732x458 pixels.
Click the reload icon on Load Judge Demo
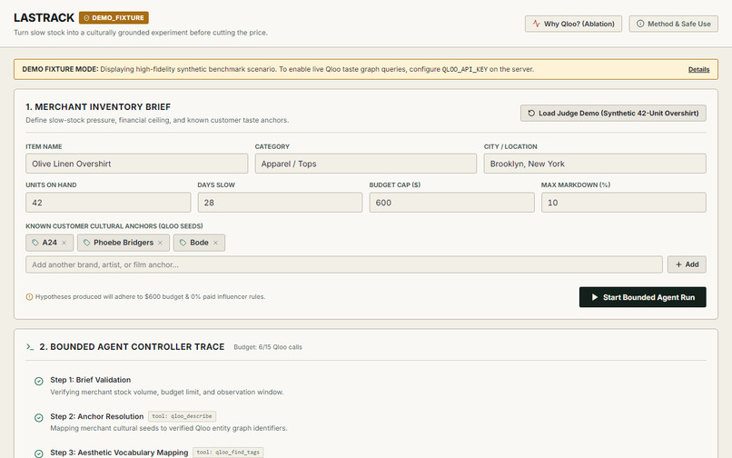(x=531, y=113)
